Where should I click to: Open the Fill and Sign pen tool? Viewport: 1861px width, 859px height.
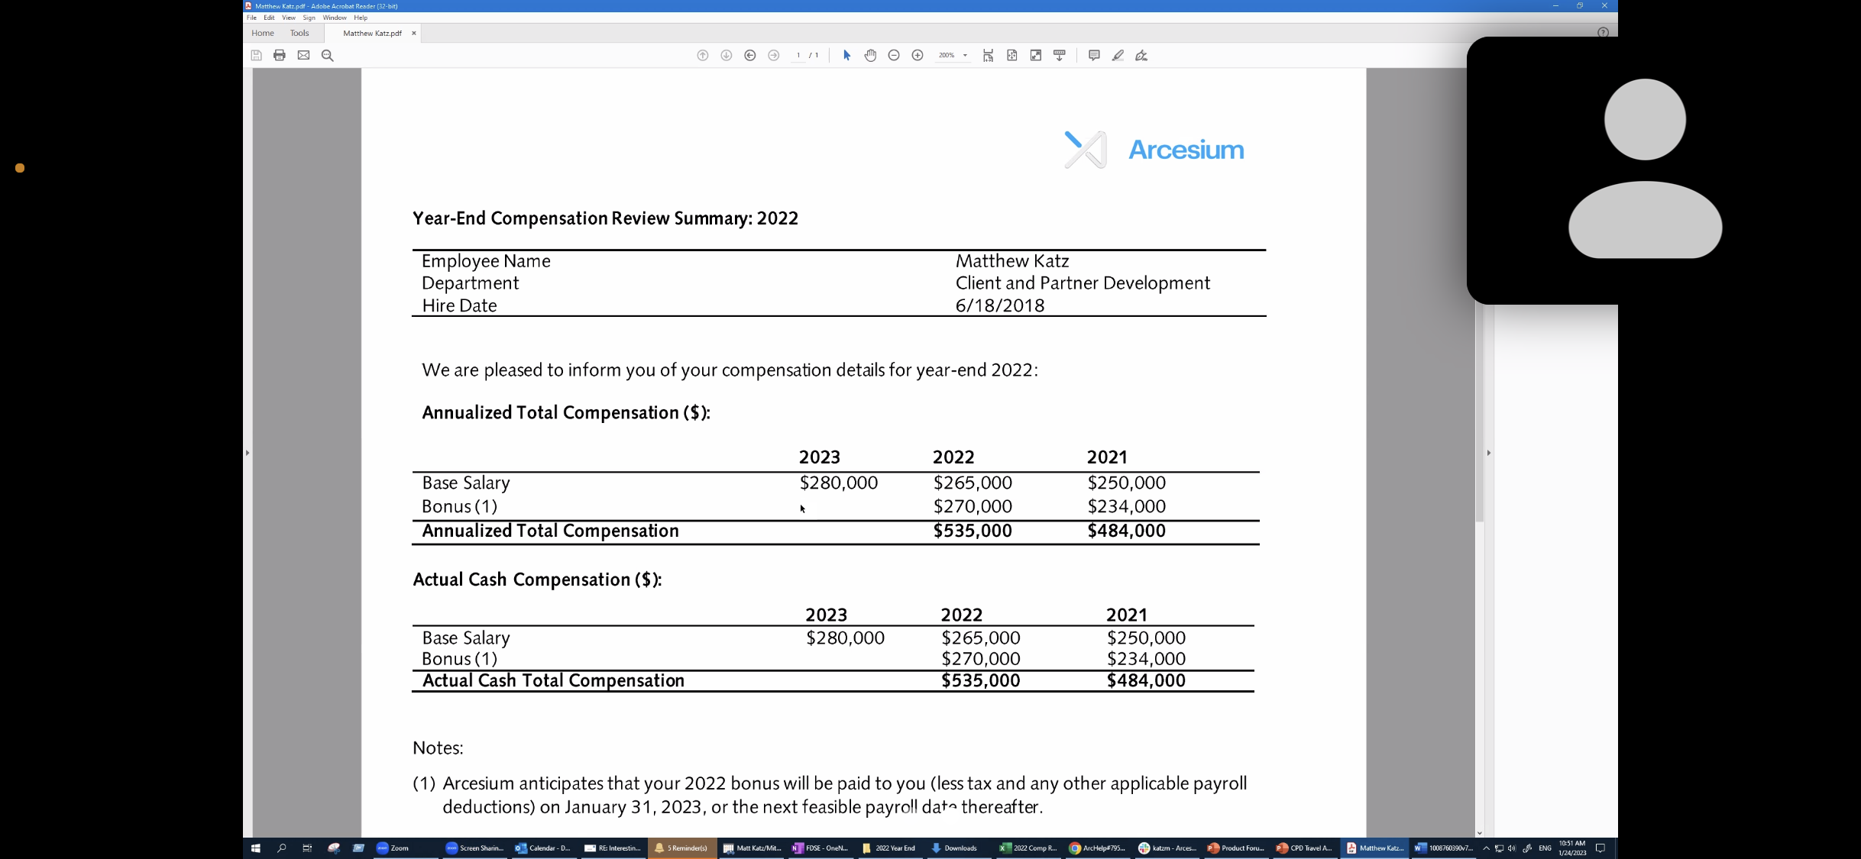(x=1141, y=56)
